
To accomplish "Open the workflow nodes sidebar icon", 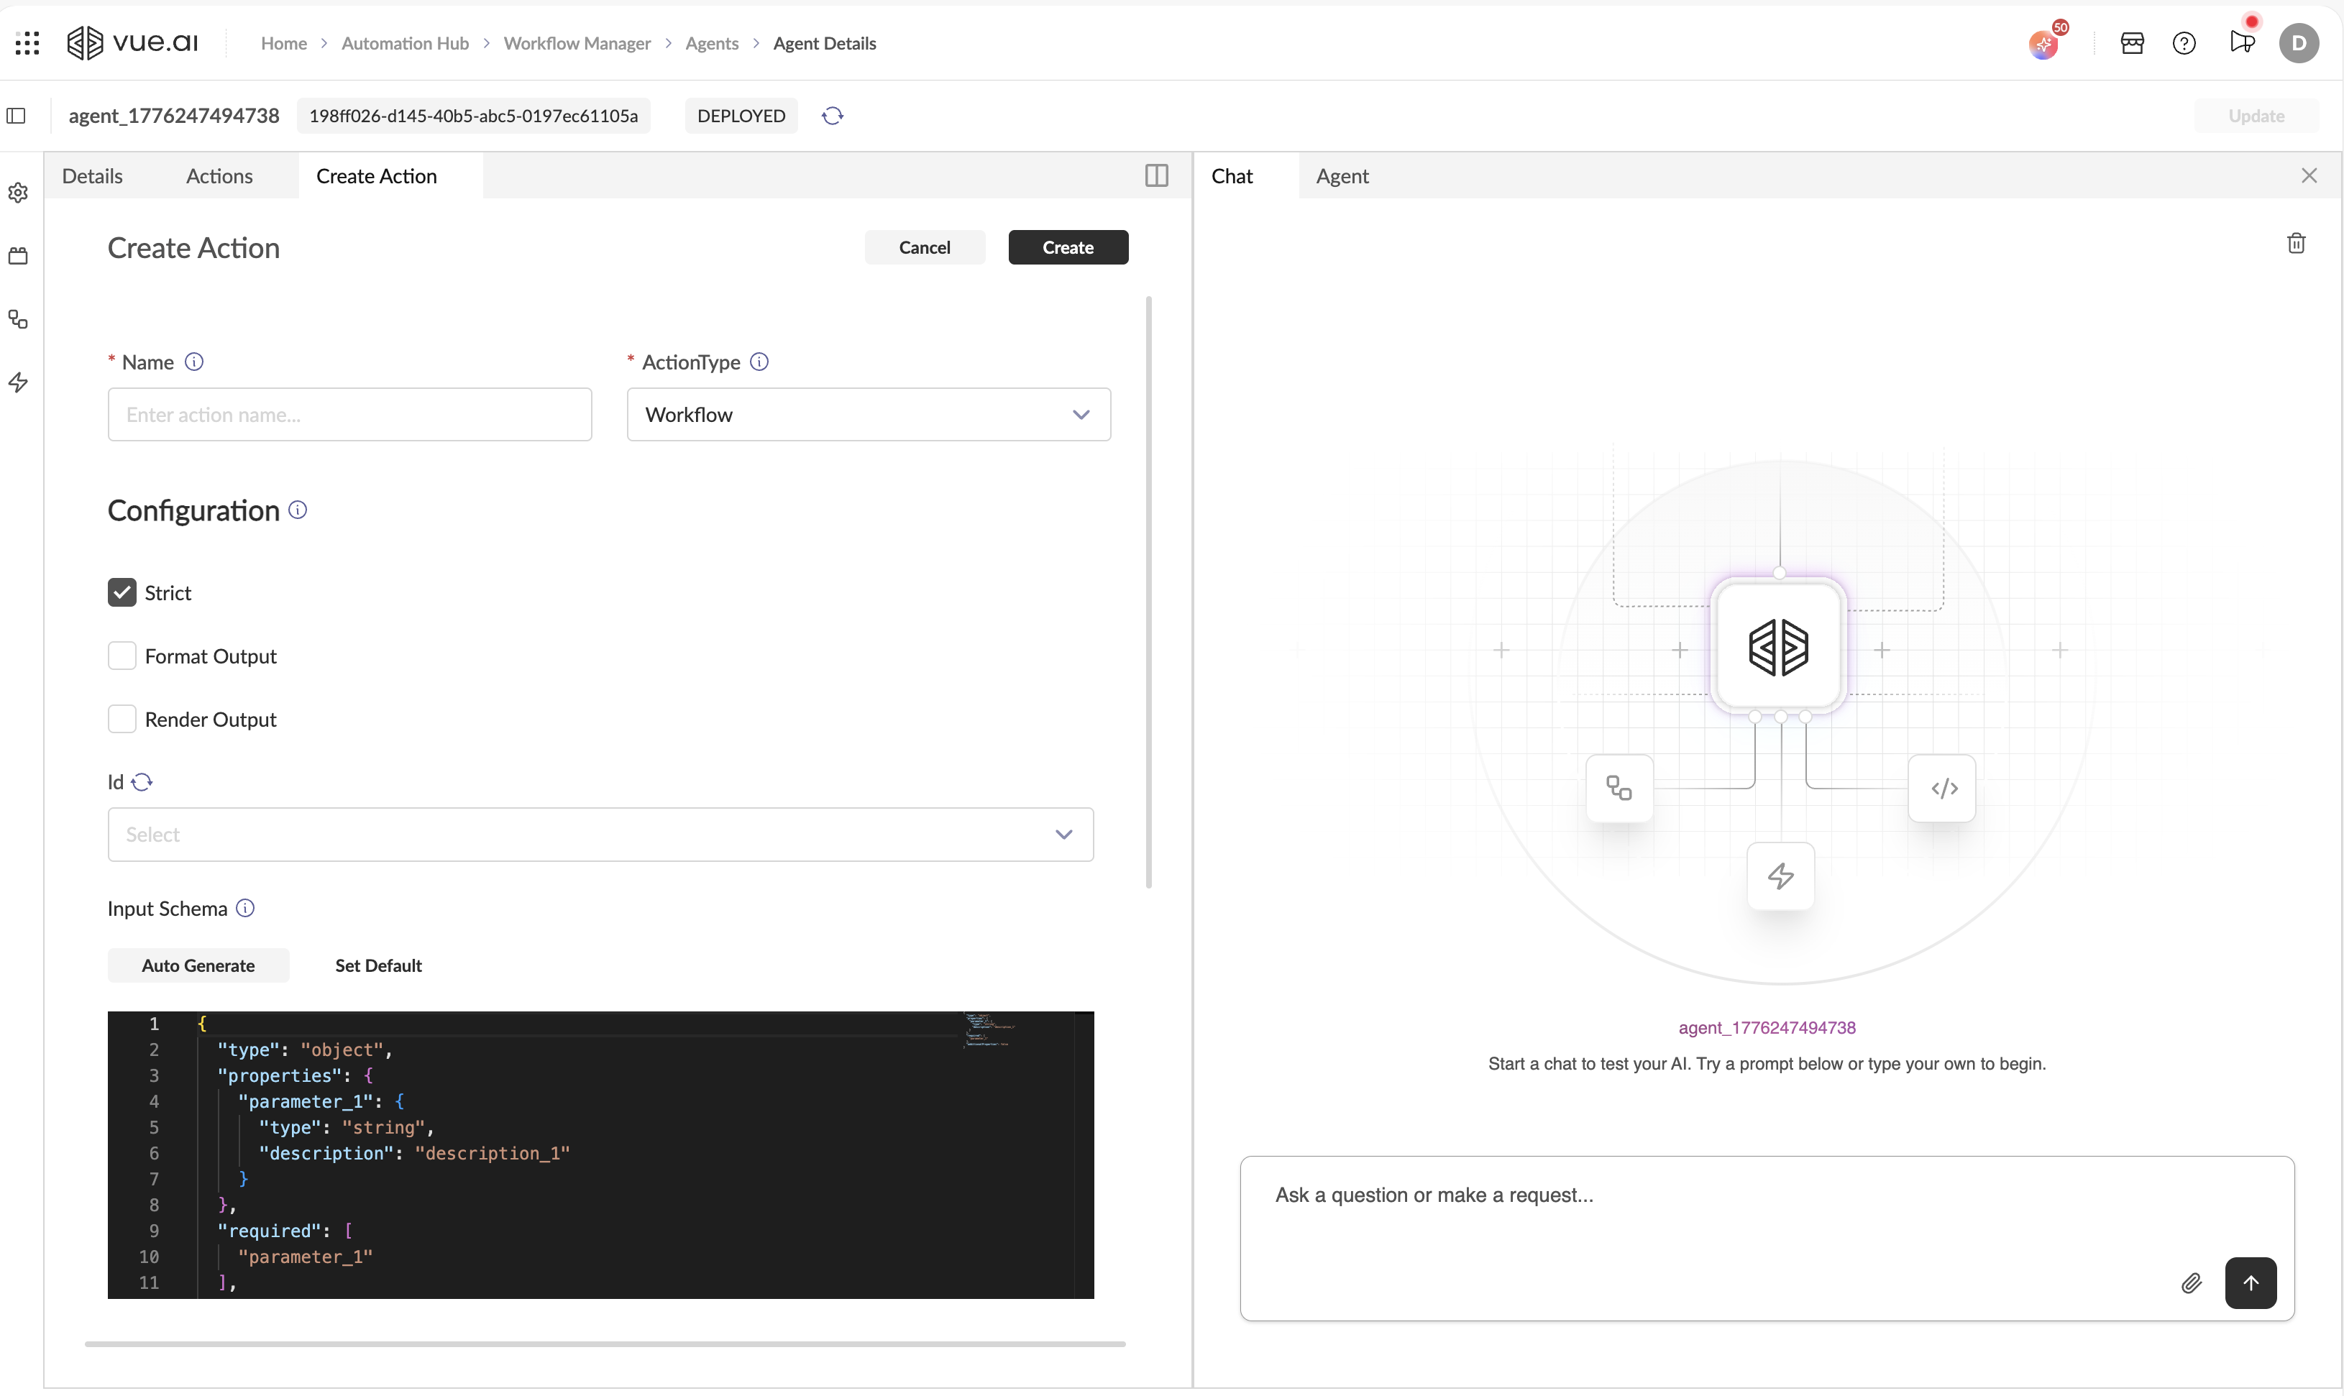I will pos(18,319).
